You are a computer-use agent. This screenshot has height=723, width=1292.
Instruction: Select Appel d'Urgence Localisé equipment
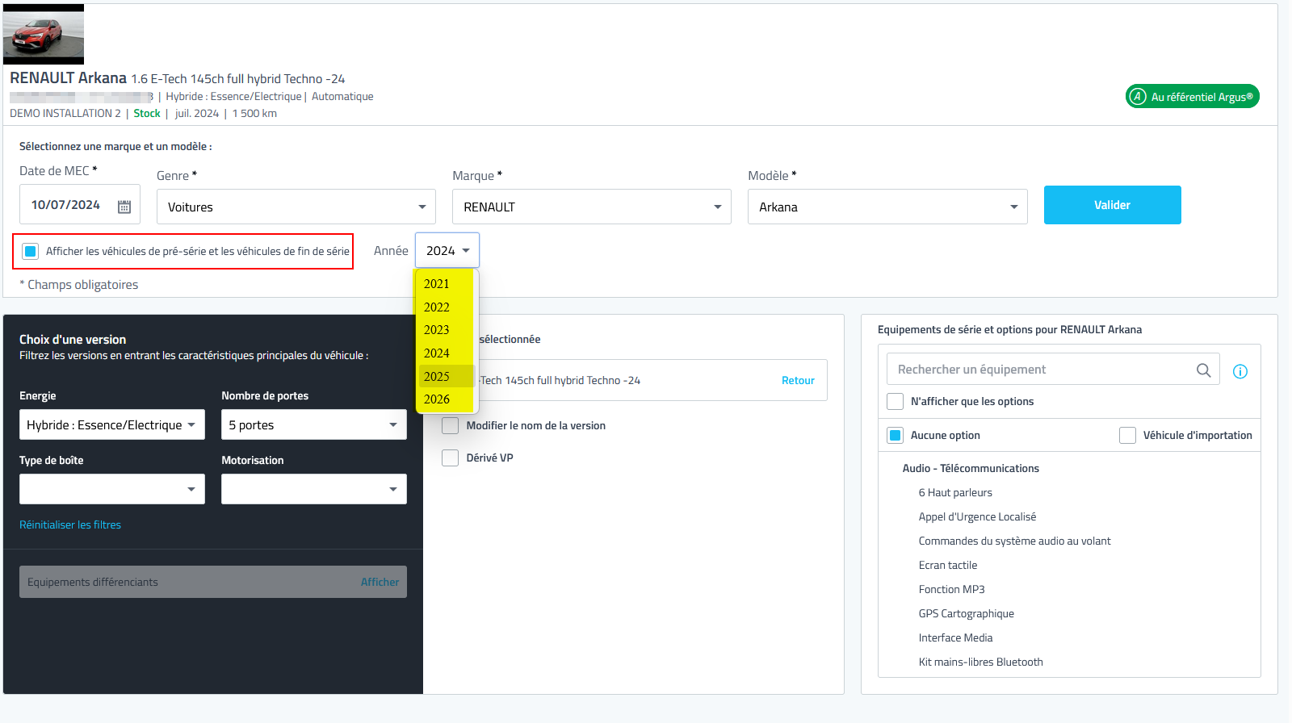click(977, 516)
